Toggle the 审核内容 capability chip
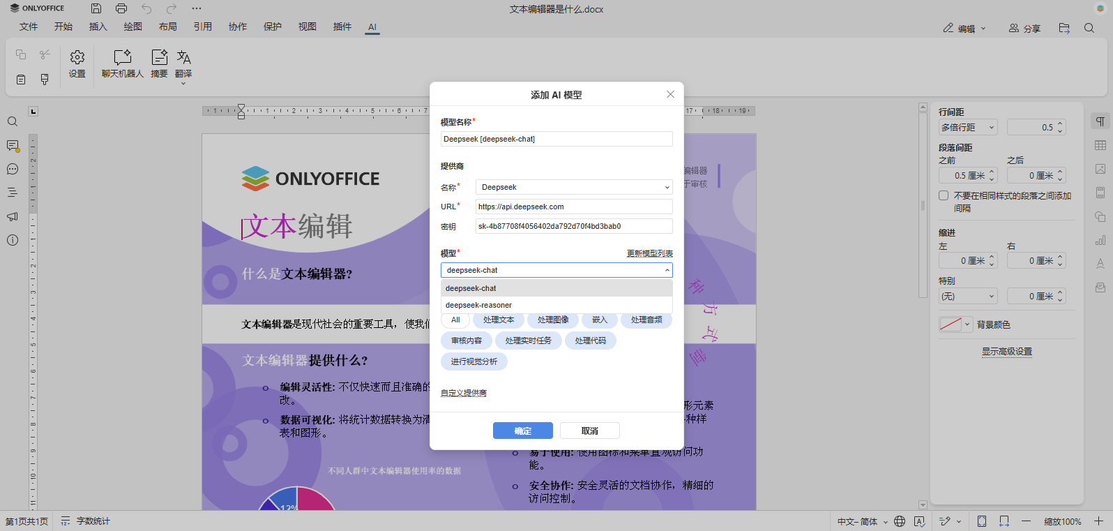Image resolution: width=1113 pixels, height=531 pixels. (467, 341)
